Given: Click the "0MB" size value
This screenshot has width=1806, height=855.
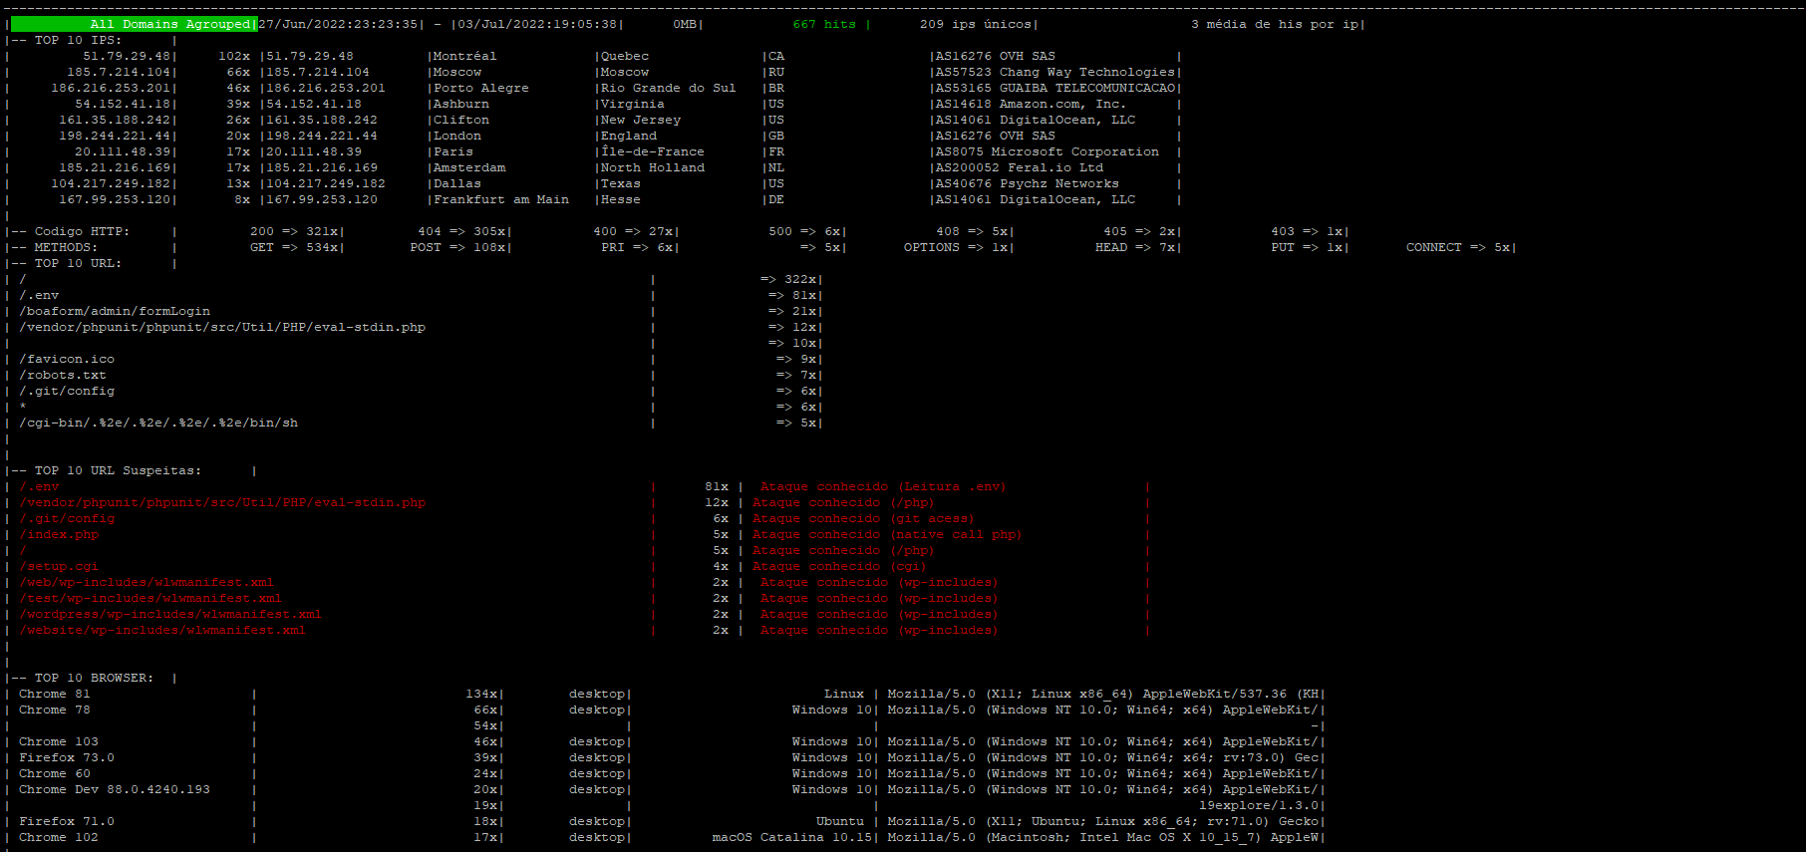Looking at the screenshot, I should 685,24.
